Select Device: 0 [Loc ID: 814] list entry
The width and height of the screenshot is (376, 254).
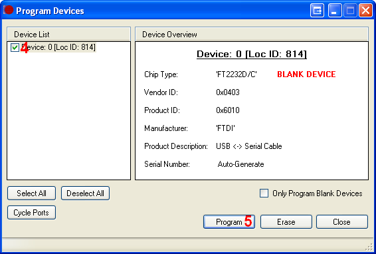point(58,47)
